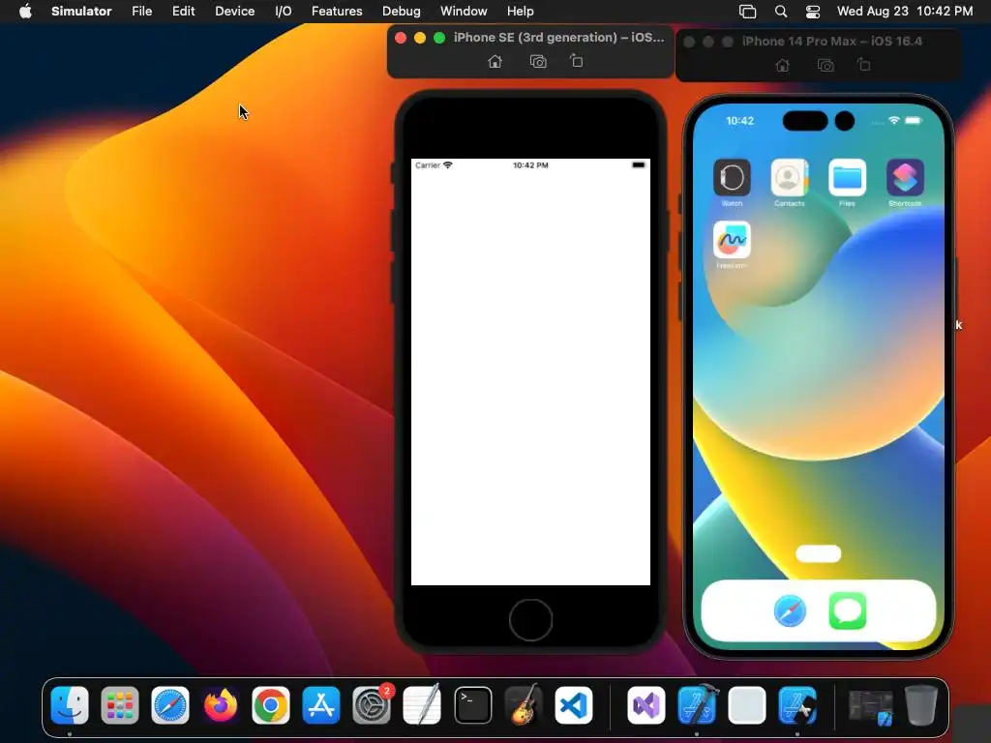Open the Debug menu

pyautogui.click(x=402, y=12)
